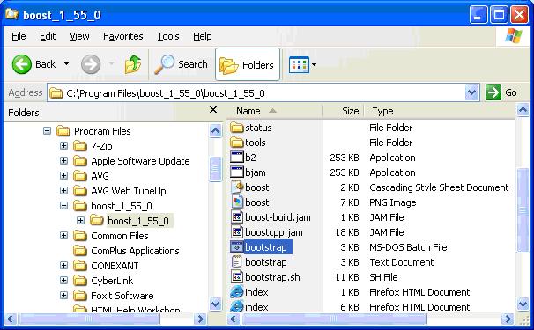The image size is (534, 330).
Task: Click the greyed-out Forward arrow button
Action: [x=91, y=64]
